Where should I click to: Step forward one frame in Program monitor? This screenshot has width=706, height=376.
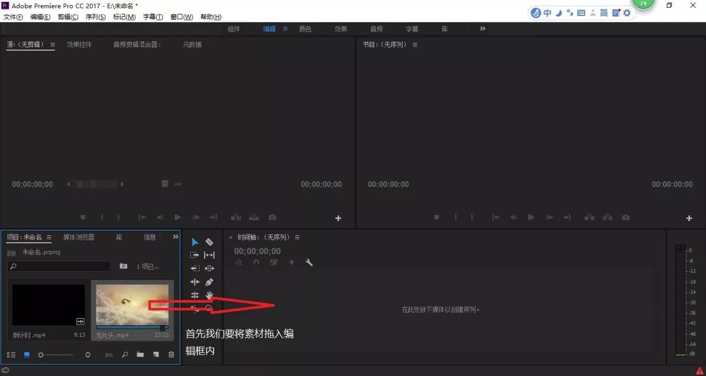coord(549,218)
